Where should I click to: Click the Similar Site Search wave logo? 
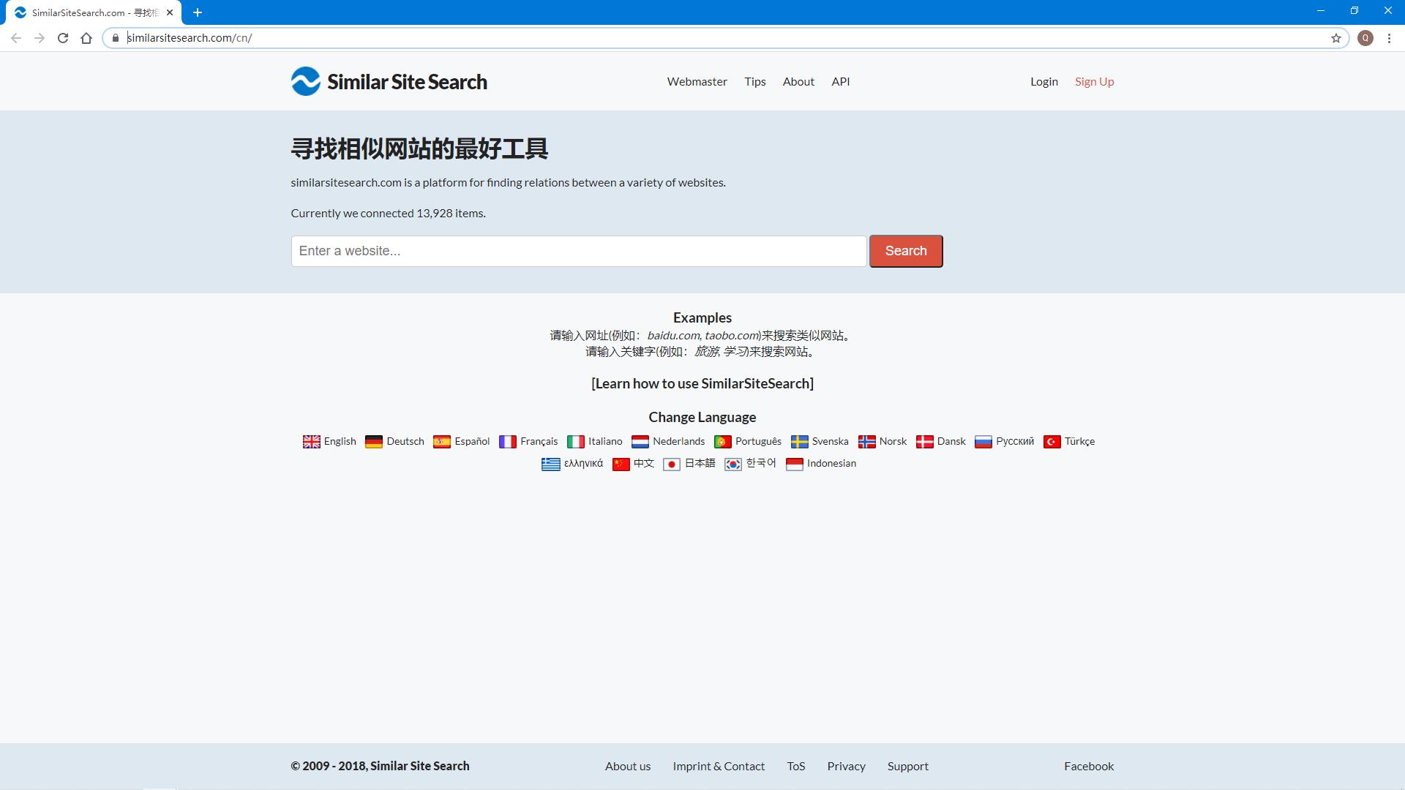pos(305,82)
